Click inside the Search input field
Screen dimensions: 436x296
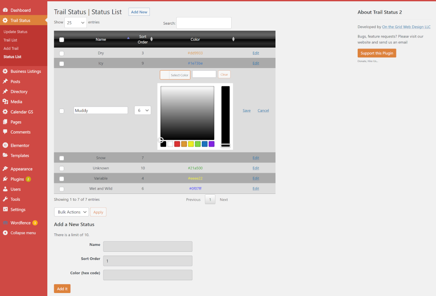pyautogui.click(x=204, y=23)
